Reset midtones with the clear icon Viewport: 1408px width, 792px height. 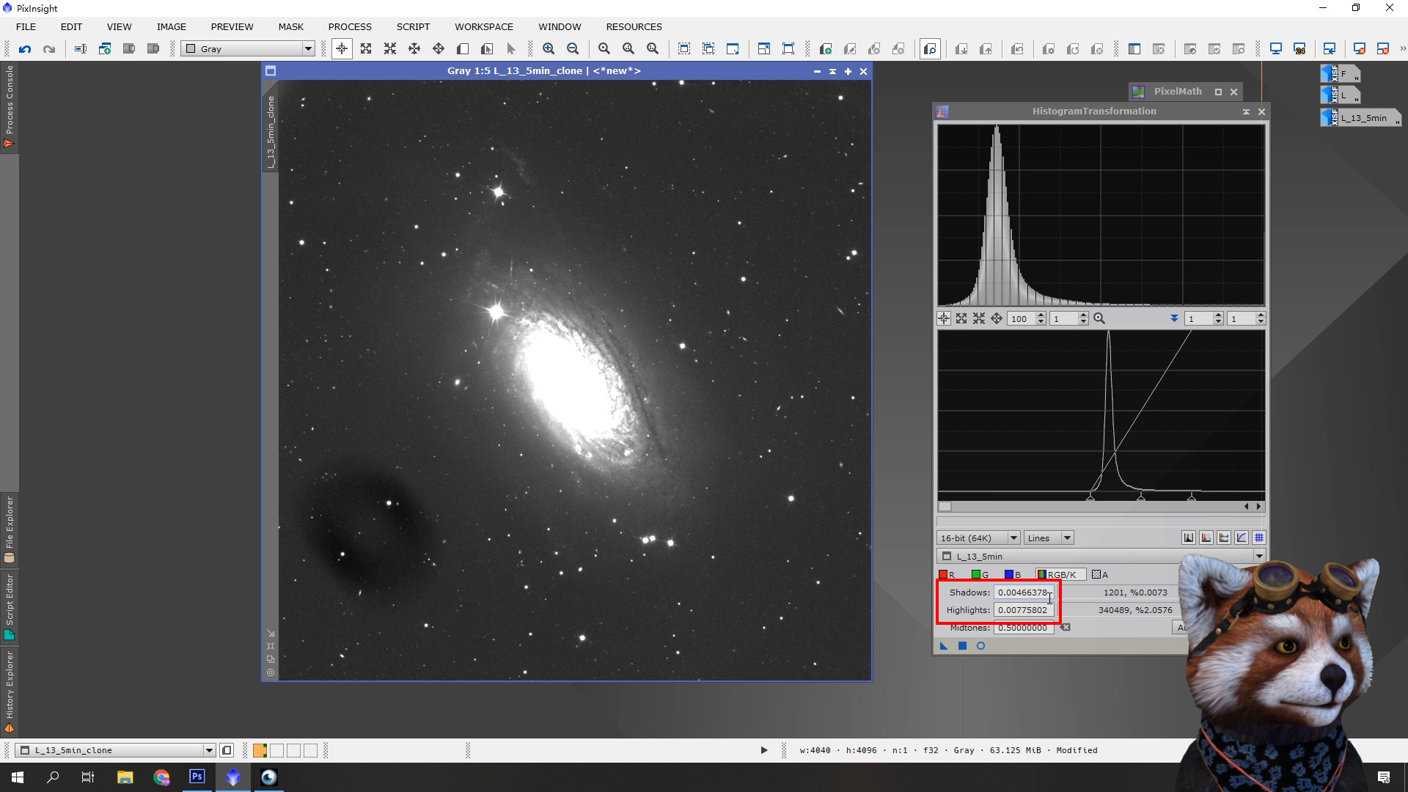click(1066, 628)
